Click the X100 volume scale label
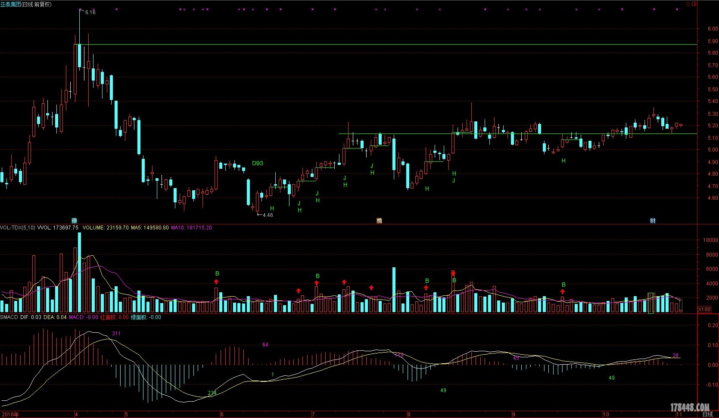This screenshot has width=719, height=418. tap(704, 309)
